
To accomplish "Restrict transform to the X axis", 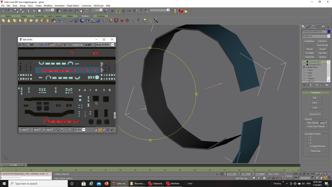I will pos(112,10).
